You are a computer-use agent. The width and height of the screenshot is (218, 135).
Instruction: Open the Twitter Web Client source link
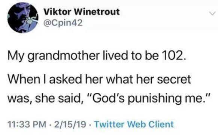[134, 124]
